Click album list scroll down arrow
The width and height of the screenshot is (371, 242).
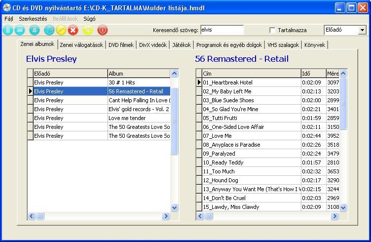coord(174,207)
